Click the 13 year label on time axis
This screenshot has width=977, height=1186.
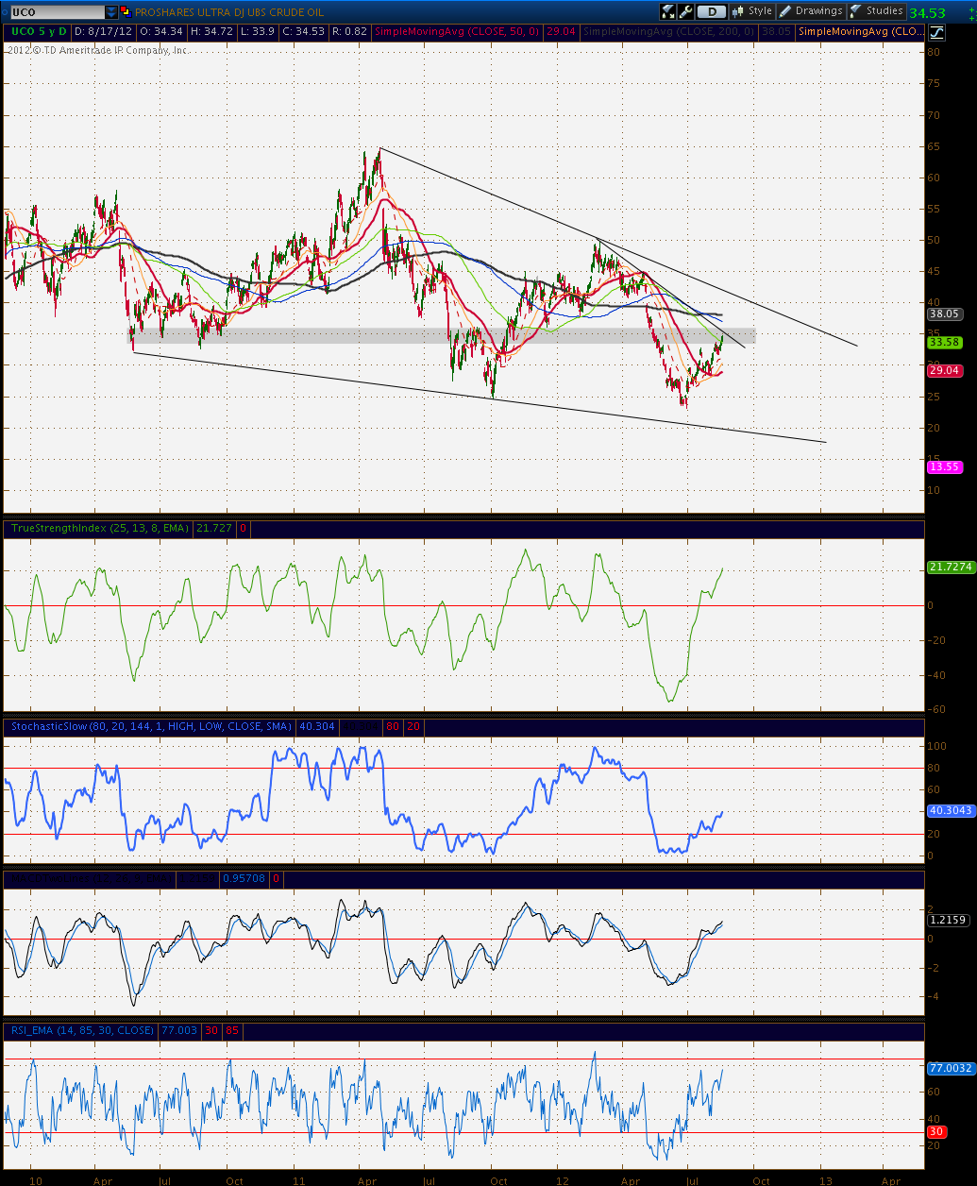[x=825, y=1180]
